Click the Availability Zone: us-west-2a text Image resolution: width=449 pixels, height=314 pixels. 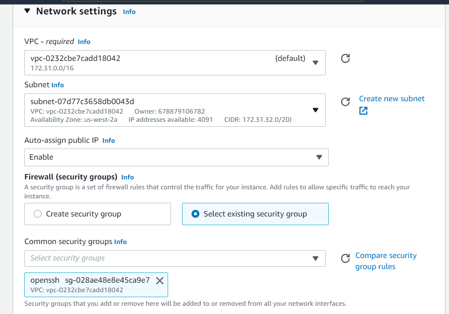coord(74,119)
